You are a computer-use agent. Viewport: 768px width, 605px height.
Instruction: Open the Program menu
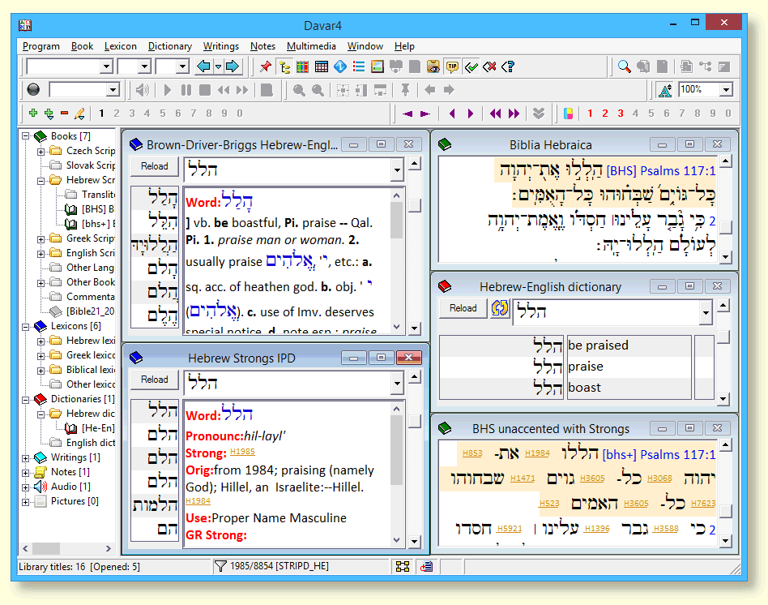pos(41,46)
